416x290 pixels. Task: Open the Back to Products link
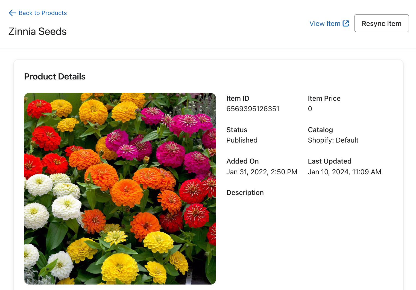(x=42, y=13)
